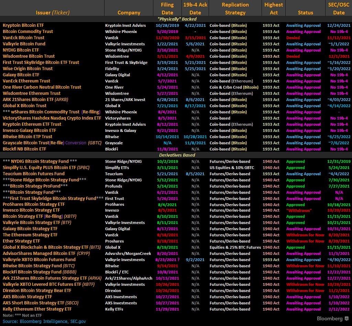The image size is (352, 326).
Task: Click Valkyrie Bitcoin Strategy ETF (BTF) name
Action: tap(37, 222)
